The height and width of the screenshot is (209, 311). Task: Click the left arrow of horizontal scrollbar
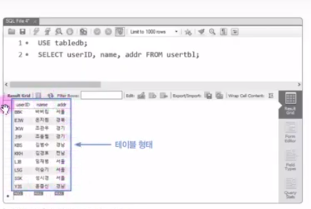pos(6,84)
